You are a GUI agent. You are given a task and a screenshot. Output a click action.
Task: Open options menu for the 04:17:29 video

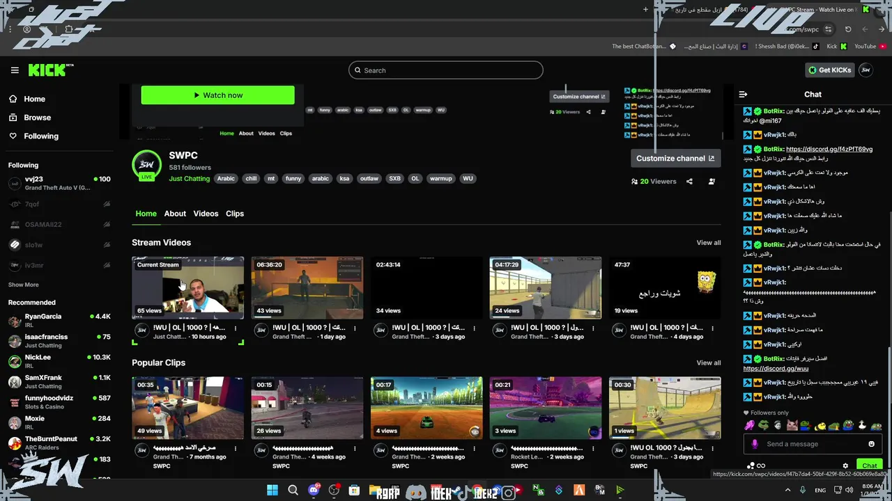point(593,328)
